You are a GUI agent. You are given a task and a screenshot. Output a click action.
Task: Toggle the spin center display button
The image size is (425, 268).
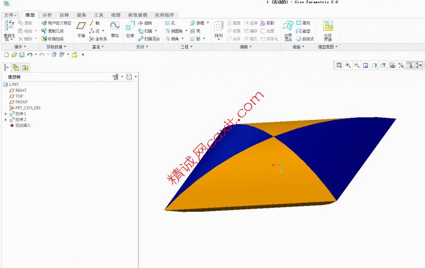[419, 65]
